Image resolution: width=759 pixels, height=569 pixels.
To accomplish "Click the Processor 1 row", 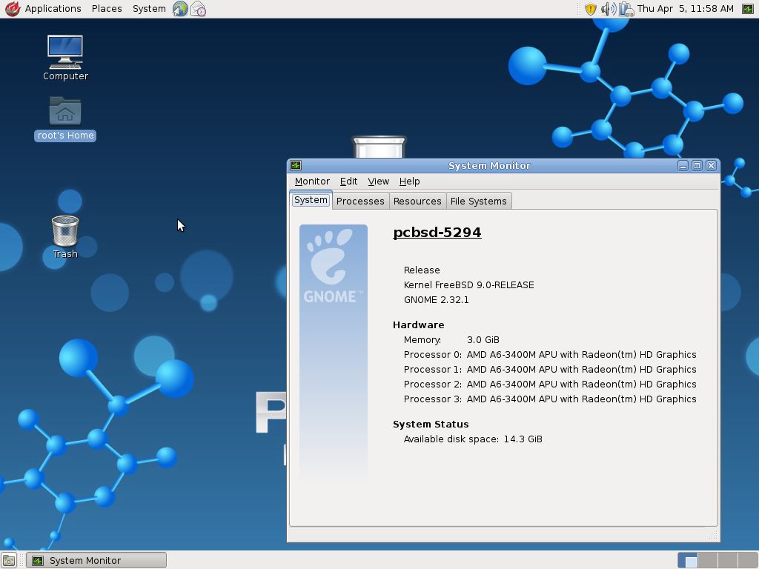I will tap(550, 370).
